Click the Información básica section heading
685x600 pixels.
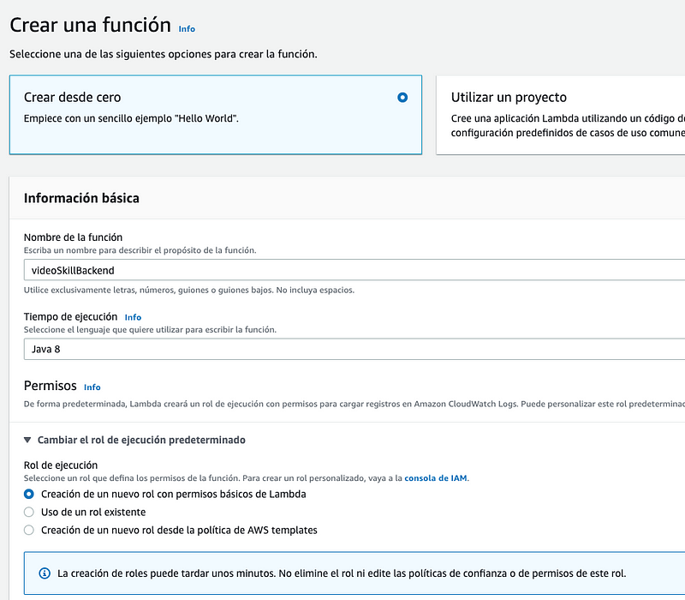[x=81, y=198]
